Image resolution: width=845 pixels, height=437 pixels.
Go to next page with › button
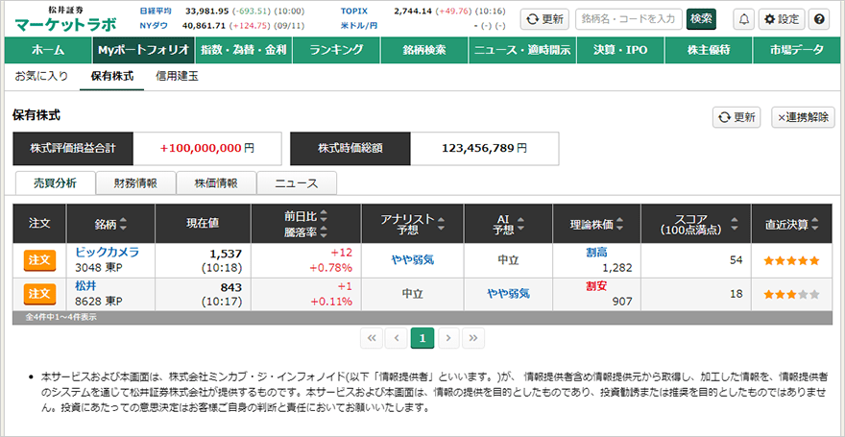[448, 338]
